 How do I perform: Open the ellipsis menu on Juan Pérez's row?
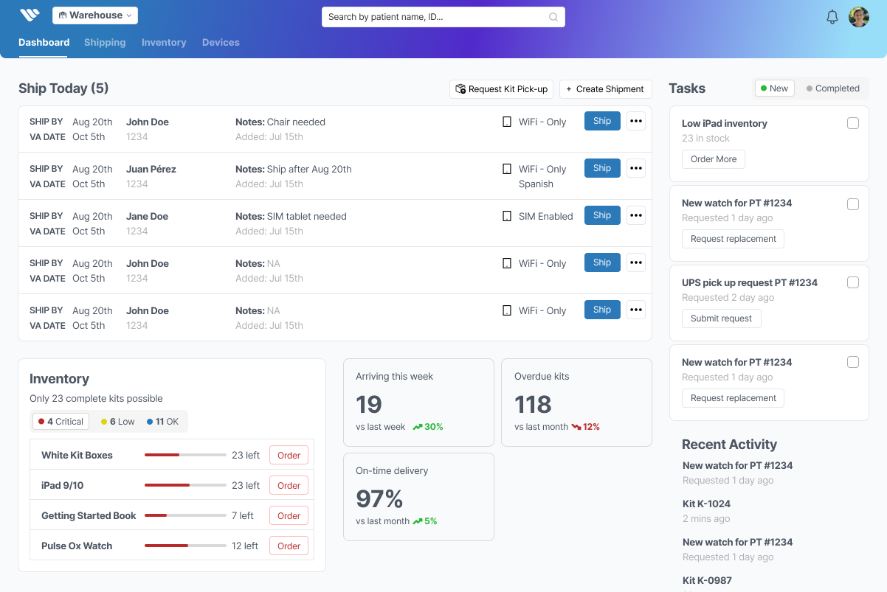(x=635, y=168)
